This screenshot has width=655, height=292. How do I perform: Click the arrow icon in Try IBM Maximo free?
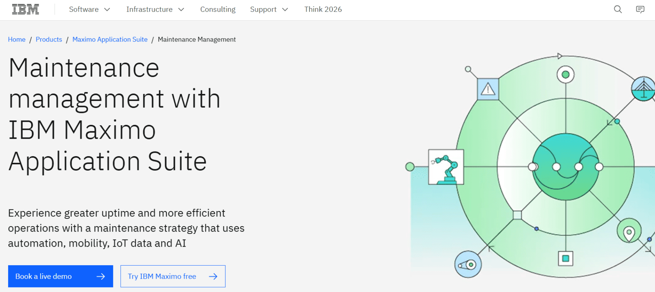(x=213, y=277)
